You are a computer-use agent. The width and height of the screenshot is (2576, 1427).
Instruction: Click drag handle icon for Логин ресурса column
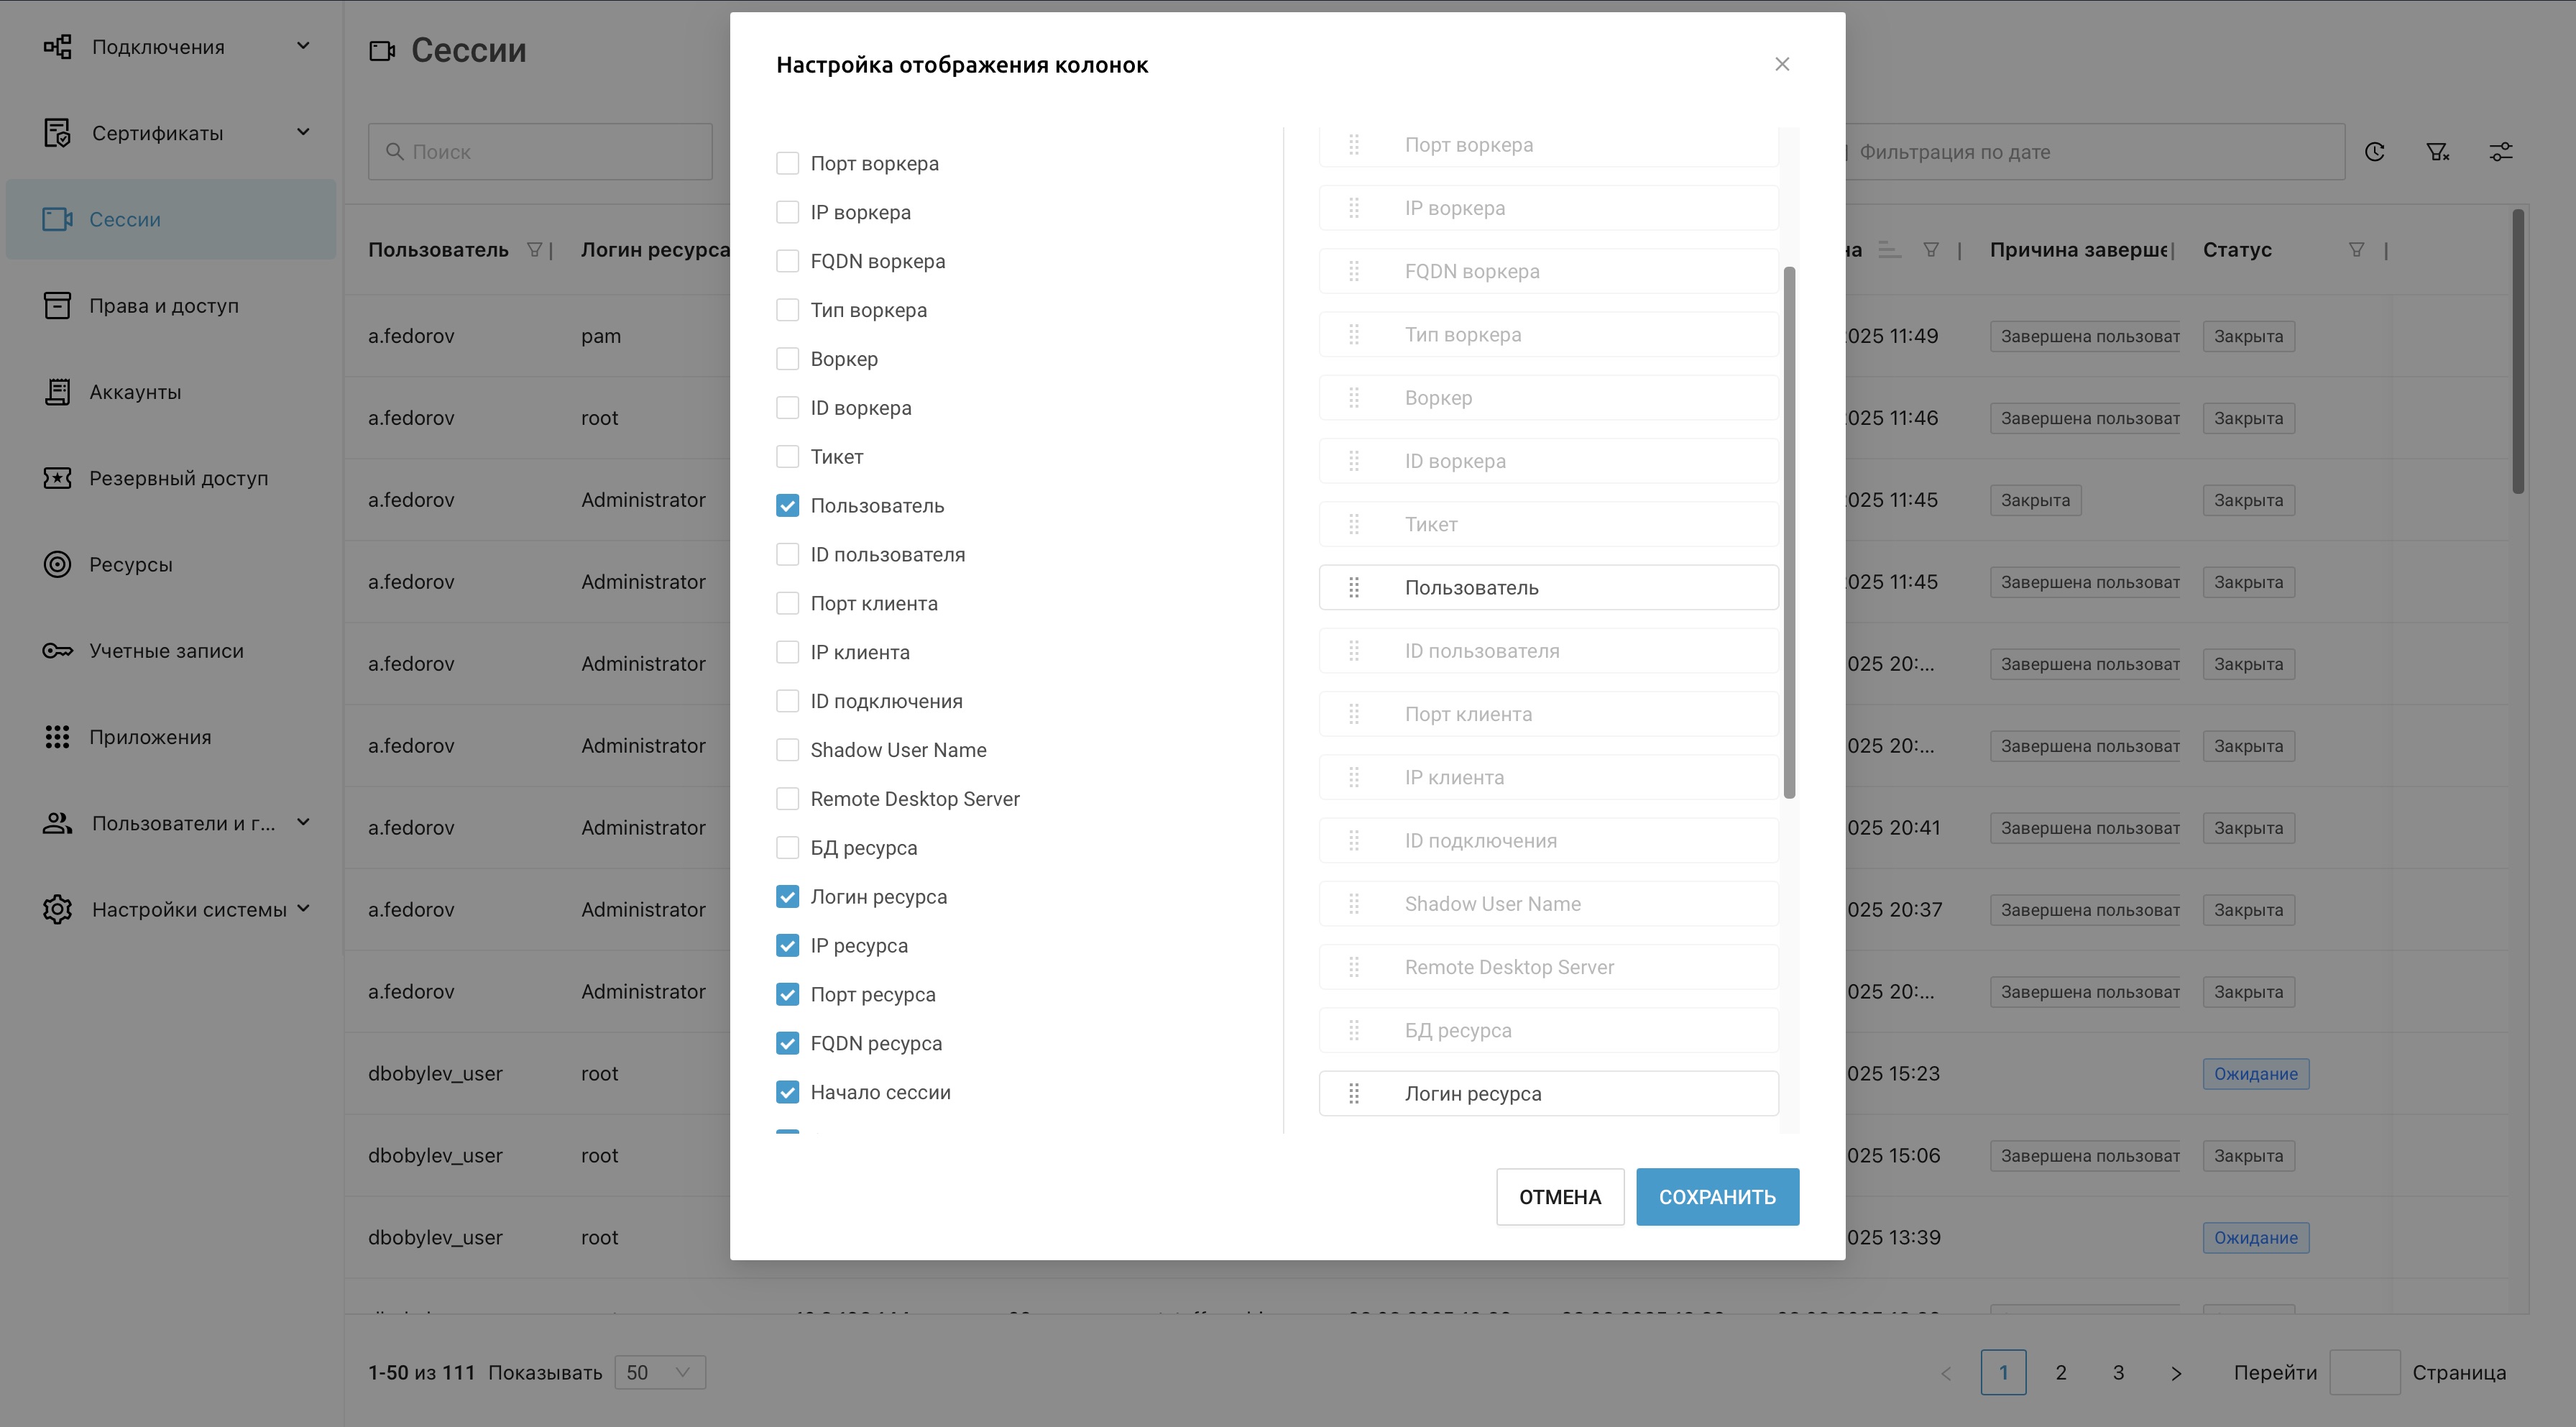[x=1354, y=1094]
